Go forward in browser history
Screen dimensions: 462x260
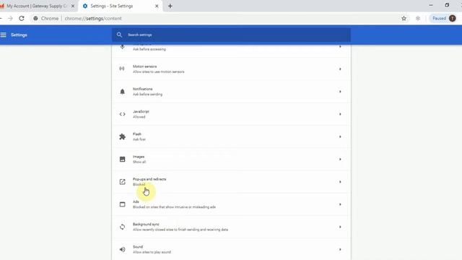coord(10,18)
